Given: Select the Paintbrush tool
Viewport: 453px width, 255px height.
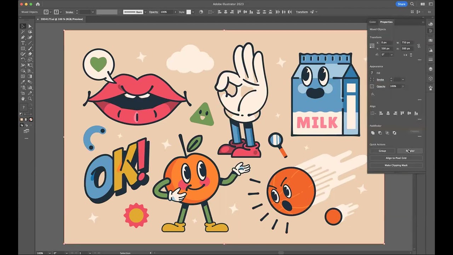Looking at the screenshot, I should coord(30,49).
